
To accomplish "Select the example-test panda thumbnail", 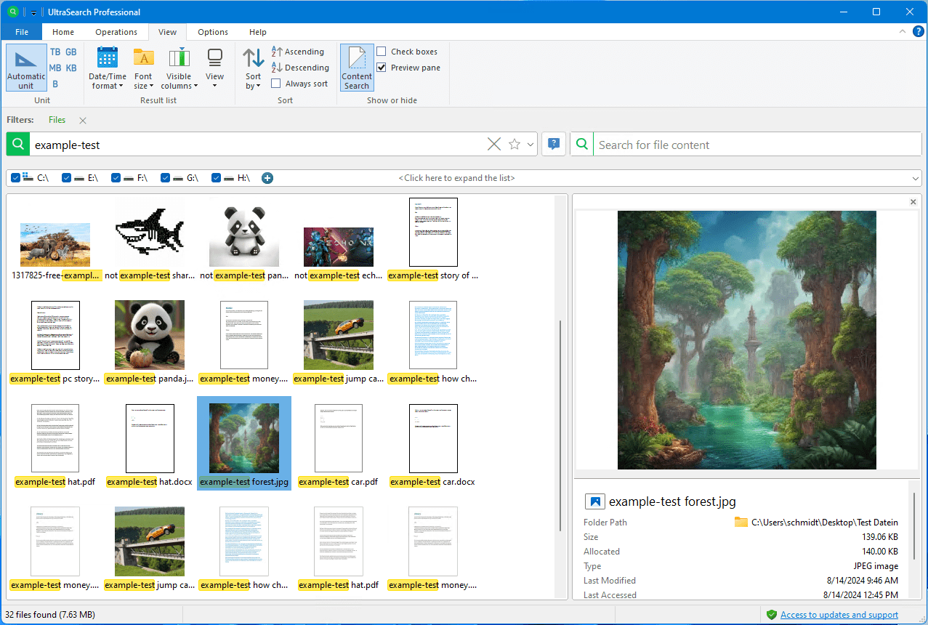I will coord(150,336).
